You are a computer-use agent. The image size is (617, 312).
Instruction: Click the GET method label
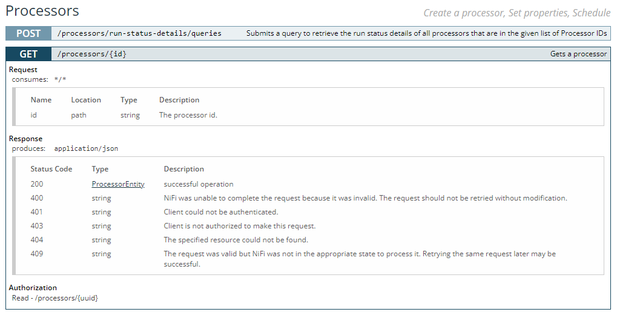(x=28, y=54)
